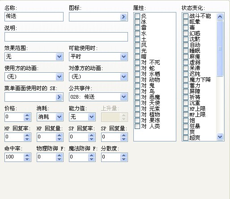Screen dimensions: 230x199
Task: Open the 对像方的动画 dropdown
Action: [x=124, y=77]
